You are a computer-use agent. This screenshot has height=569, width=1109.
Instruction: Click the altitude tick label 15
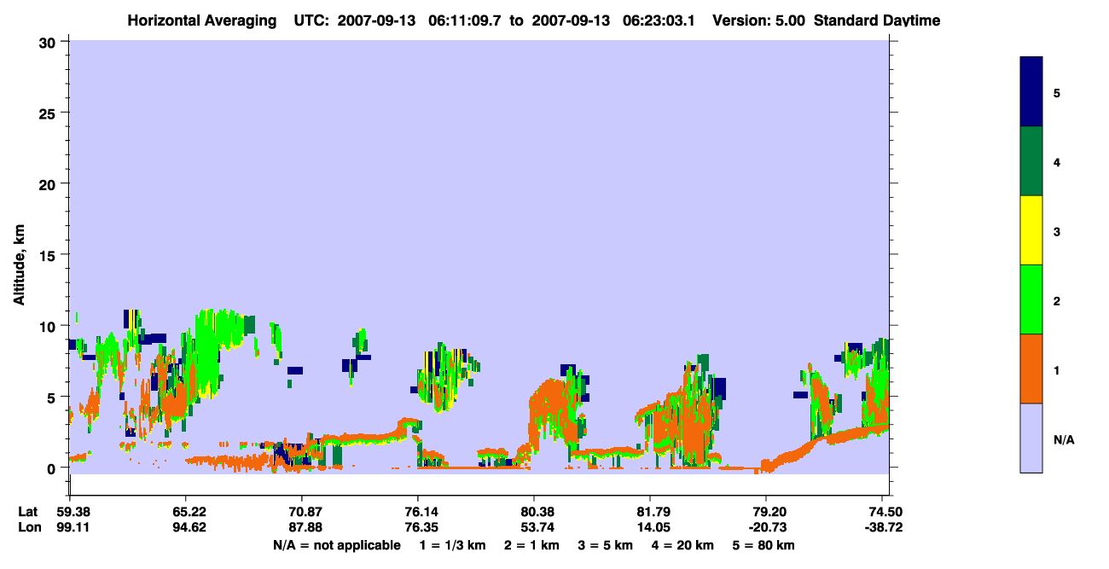pos(49,255)
